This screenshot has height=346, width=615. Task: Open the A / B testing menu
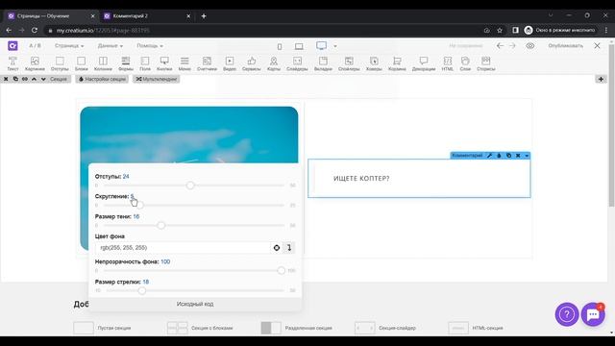[35, 46]
